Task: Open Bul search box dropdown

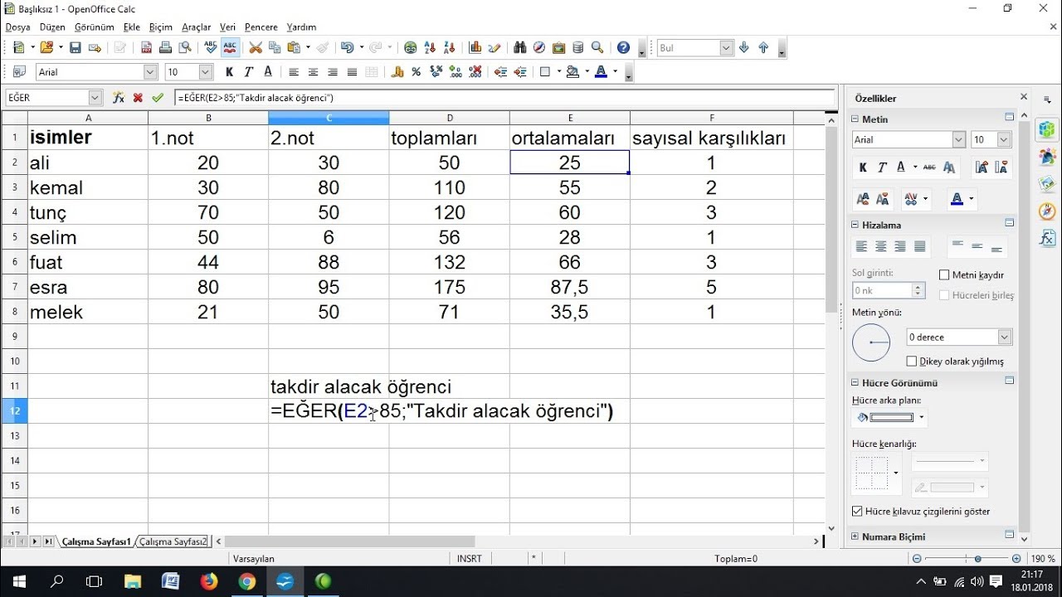Action: pos(728,48)
